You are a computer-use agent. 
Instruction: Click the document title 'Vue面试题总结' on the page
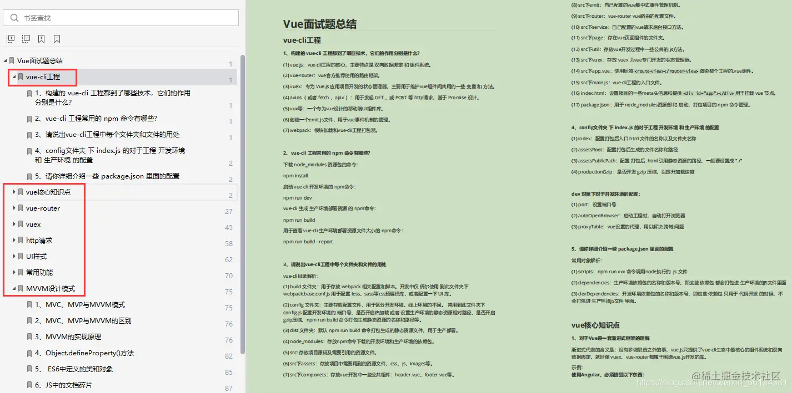pyautogui.click(x=320, y=24)
